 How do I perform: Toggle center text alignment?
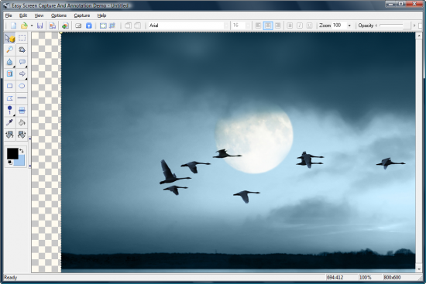click(268, 26)
